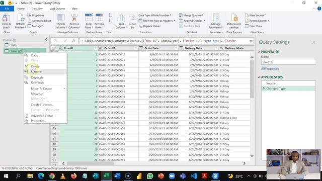Switch to the Add Column tab

coord(57,9)
